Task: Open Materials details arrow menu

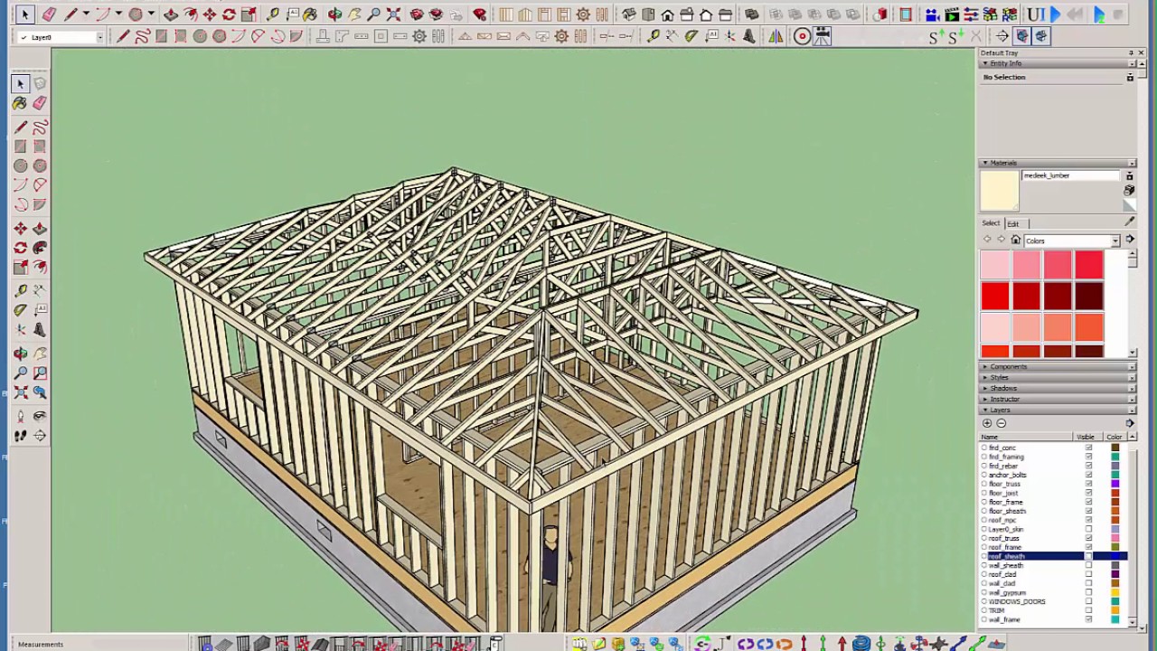Action: (x=1129, y=240)
